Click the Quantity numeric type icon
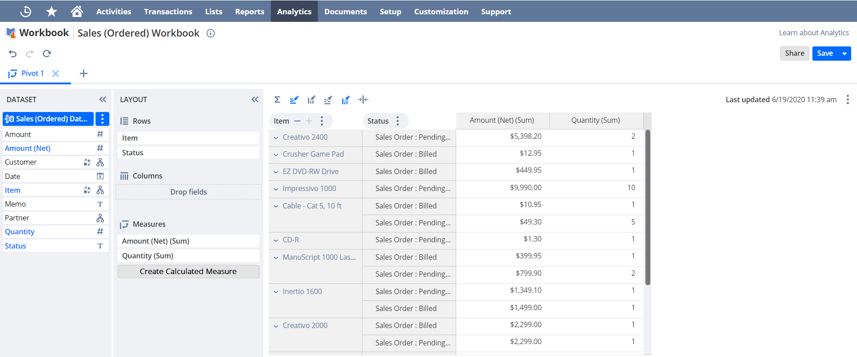This screenshot has width=857, height=357. point(100,232)
